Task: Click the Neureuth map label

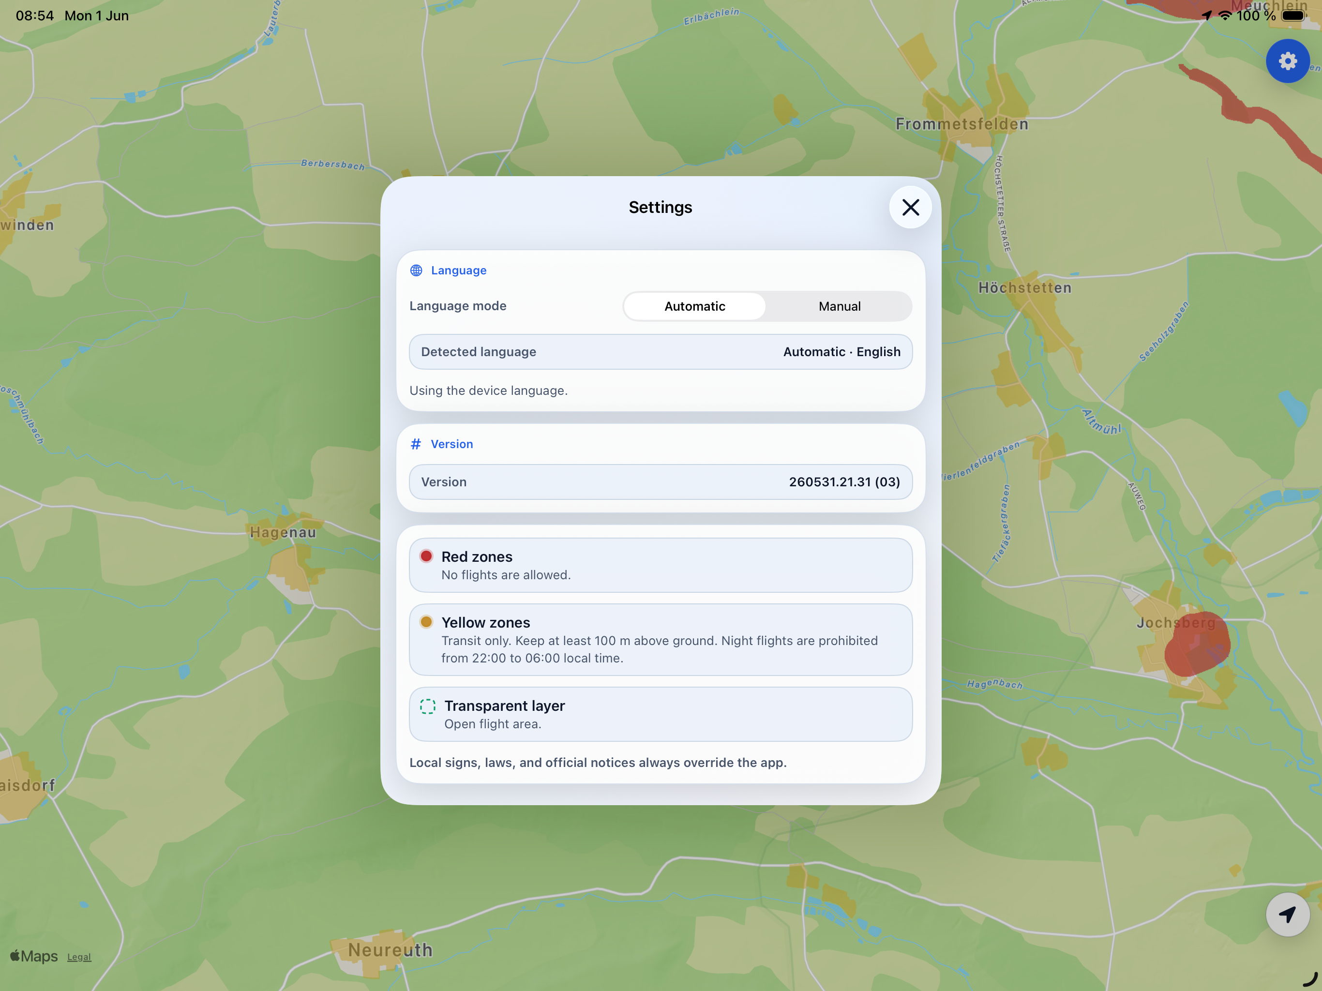Action: click(391, 950)
